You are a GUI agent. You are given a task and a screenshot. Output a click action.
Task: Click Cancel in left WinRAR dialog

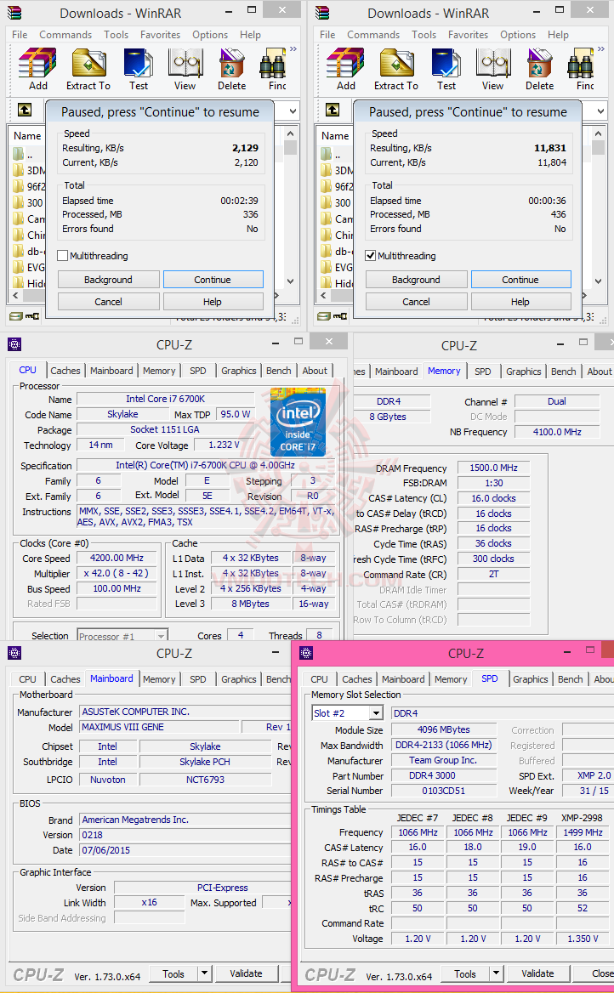108,302
